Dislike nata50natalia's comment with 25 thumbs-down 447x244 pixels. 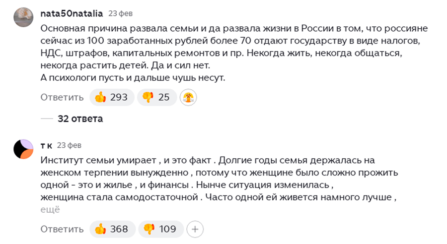pos(156,97)
